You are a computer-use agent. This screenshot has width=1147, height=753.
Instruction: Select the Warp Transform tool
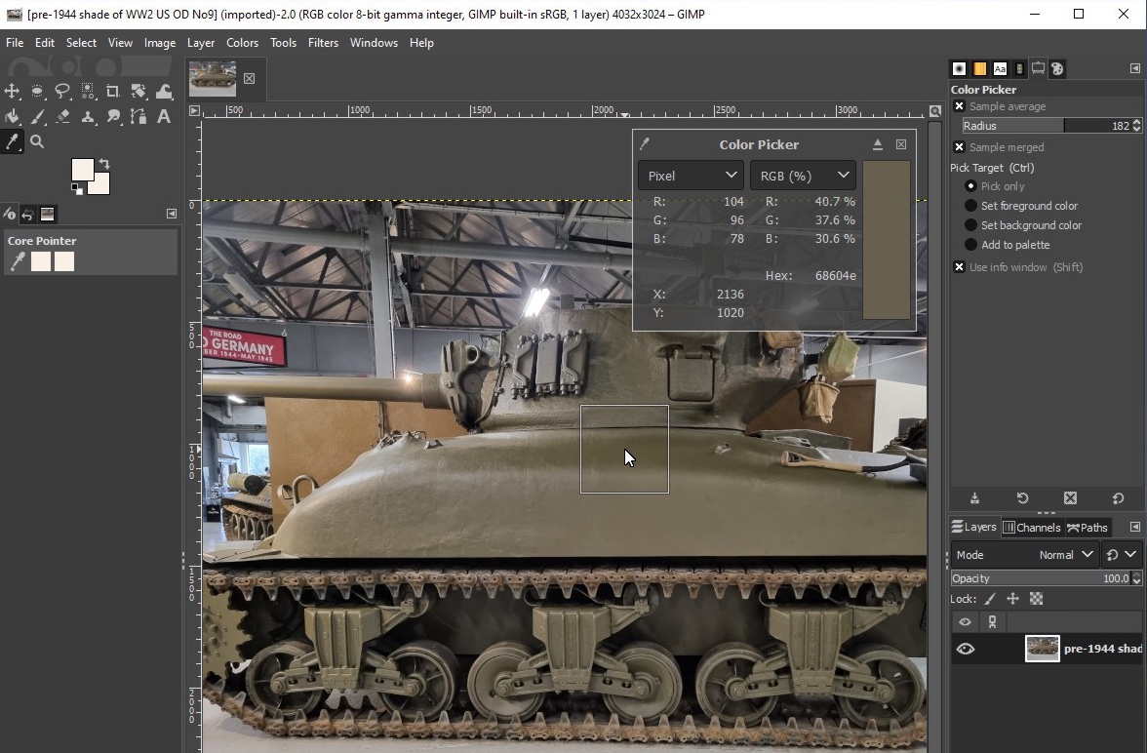[x=164, y=91]
